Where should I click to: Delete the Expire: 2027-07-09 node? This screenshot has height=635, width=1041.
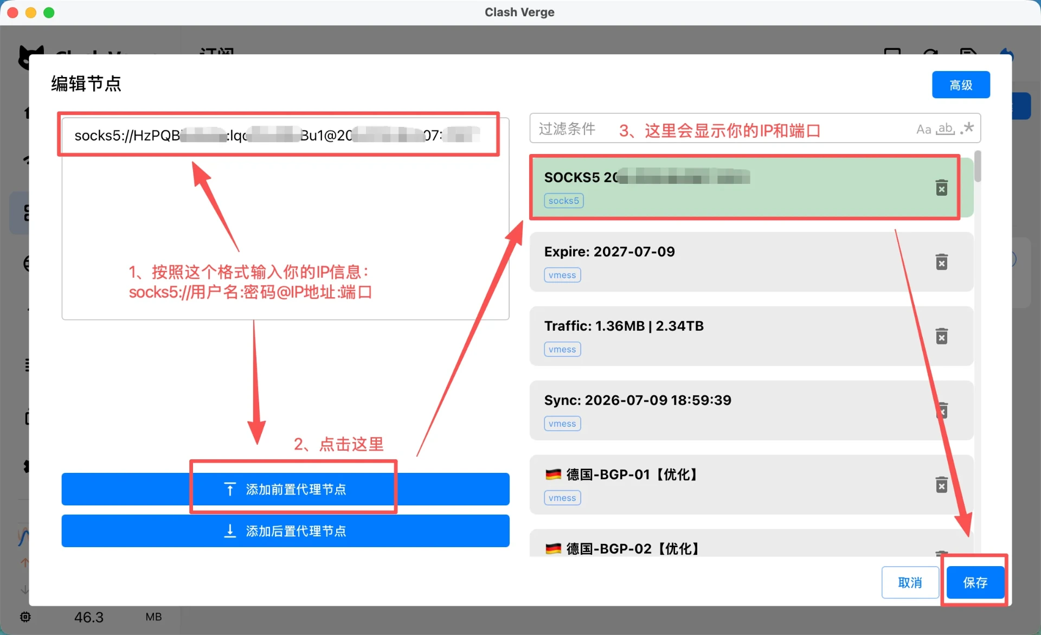pos(942,262)
